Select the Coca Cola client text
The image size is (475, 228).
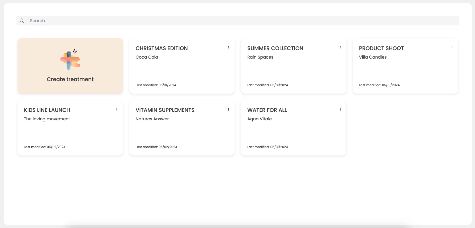coord(147,57)
